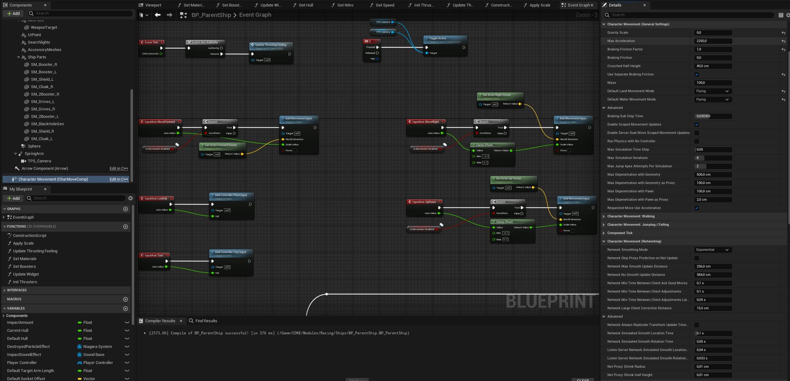The height and width of the screenshot is (381, 790).
Task: Open the Details panel view options grid icon
Action: point(781,15)
